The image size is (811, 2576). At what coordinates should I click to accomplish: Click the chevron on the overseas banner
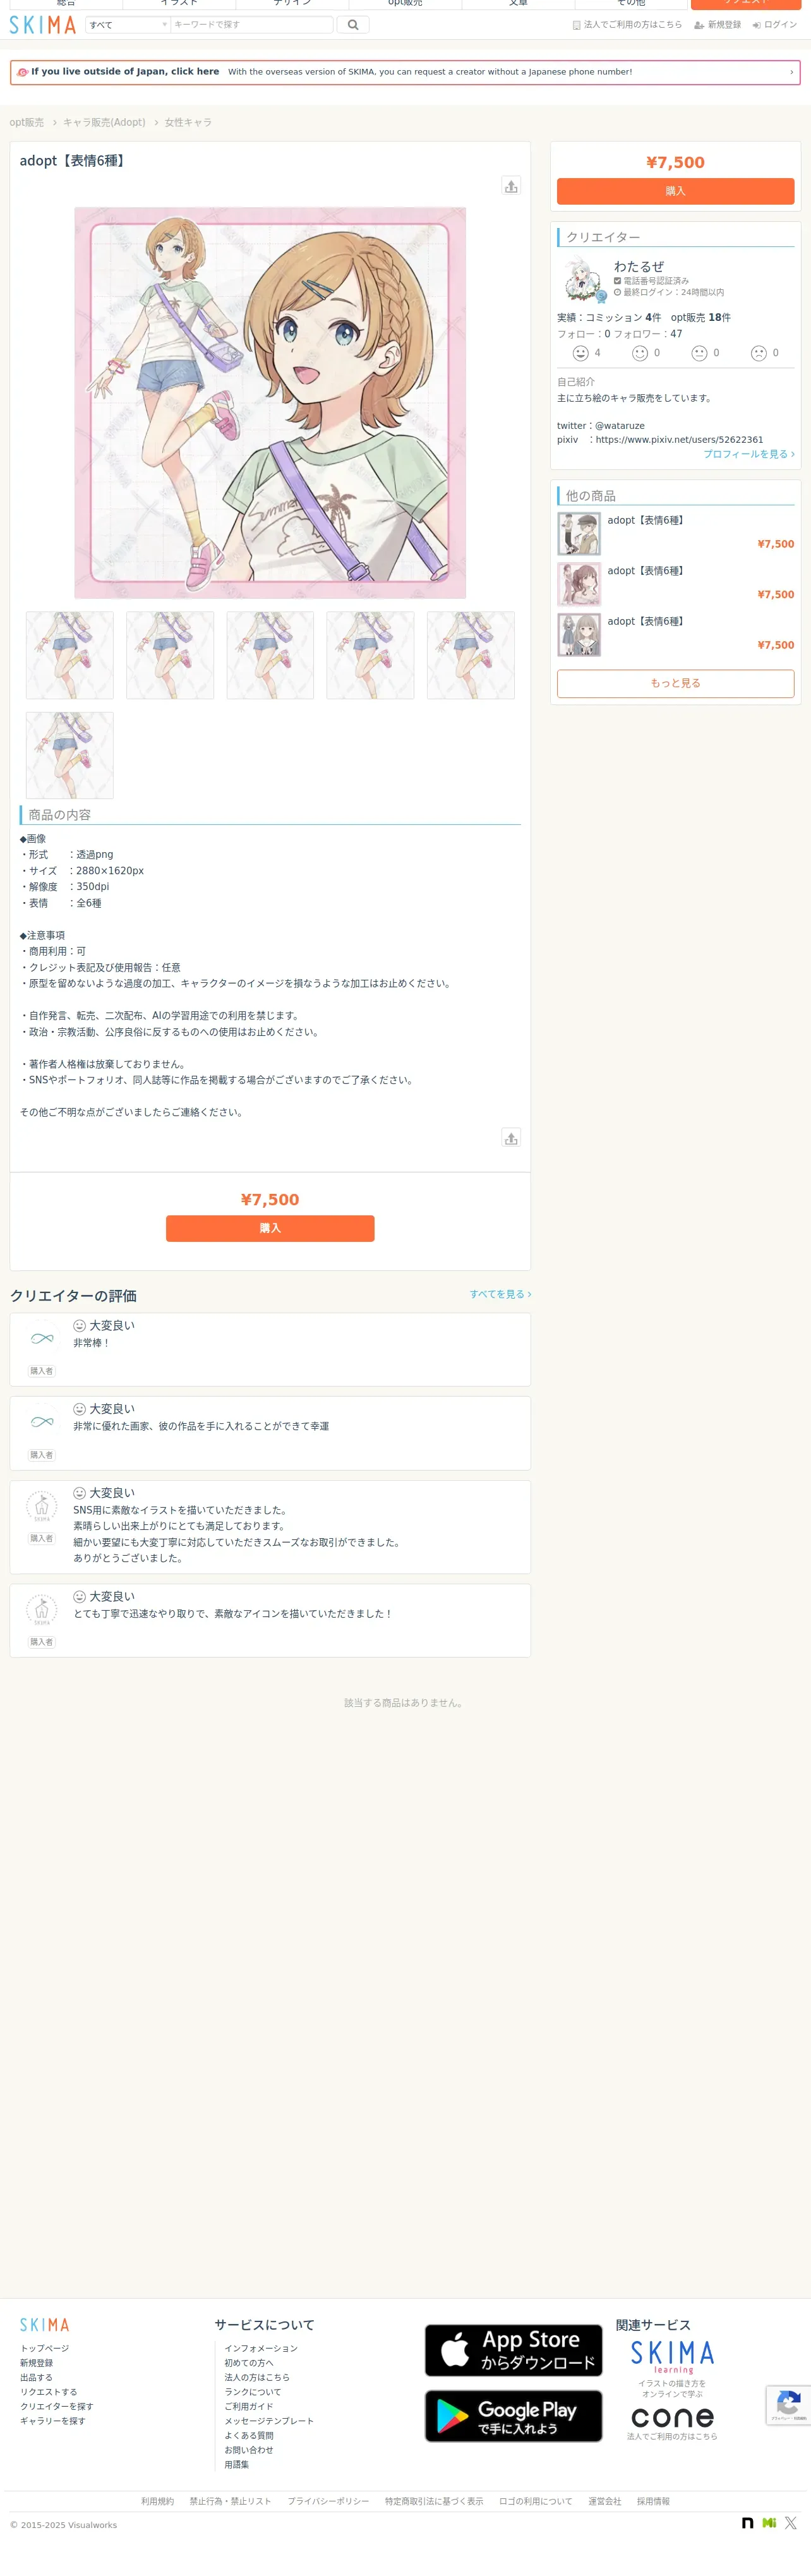pyautogui.click(x=791, y=72)
